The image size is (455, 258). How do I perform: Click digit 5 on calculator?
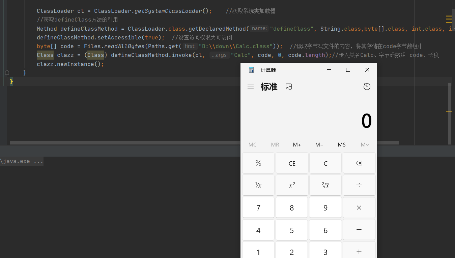pos(292,230)
